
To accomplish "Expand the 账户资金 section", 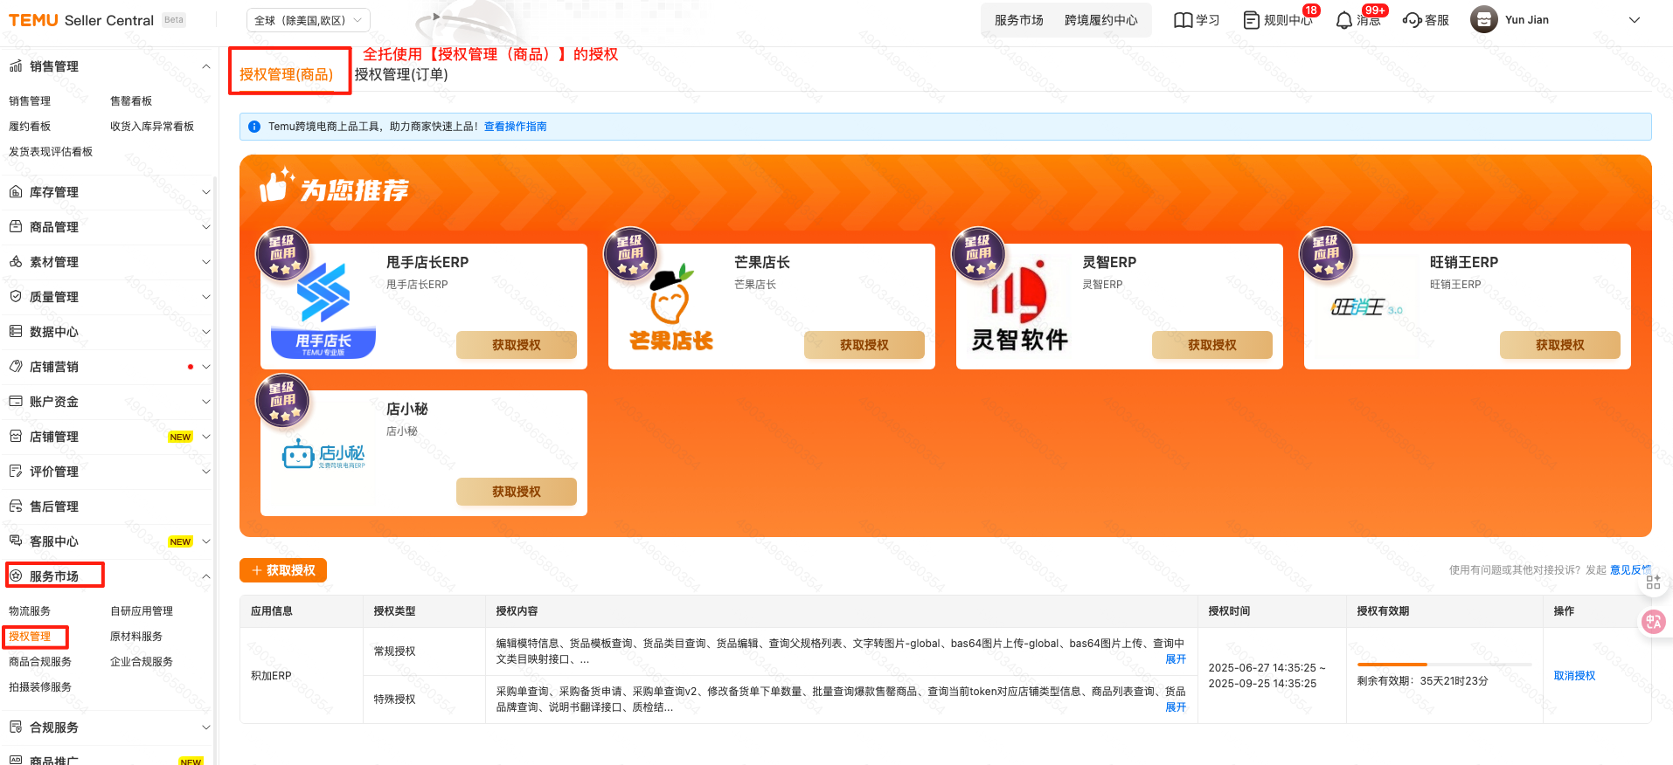I will [206, 402].
